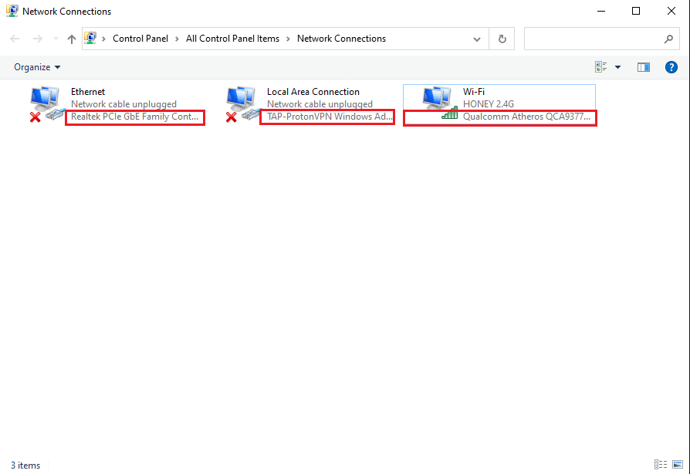Open the Help question mark icon

pos(671,67)
